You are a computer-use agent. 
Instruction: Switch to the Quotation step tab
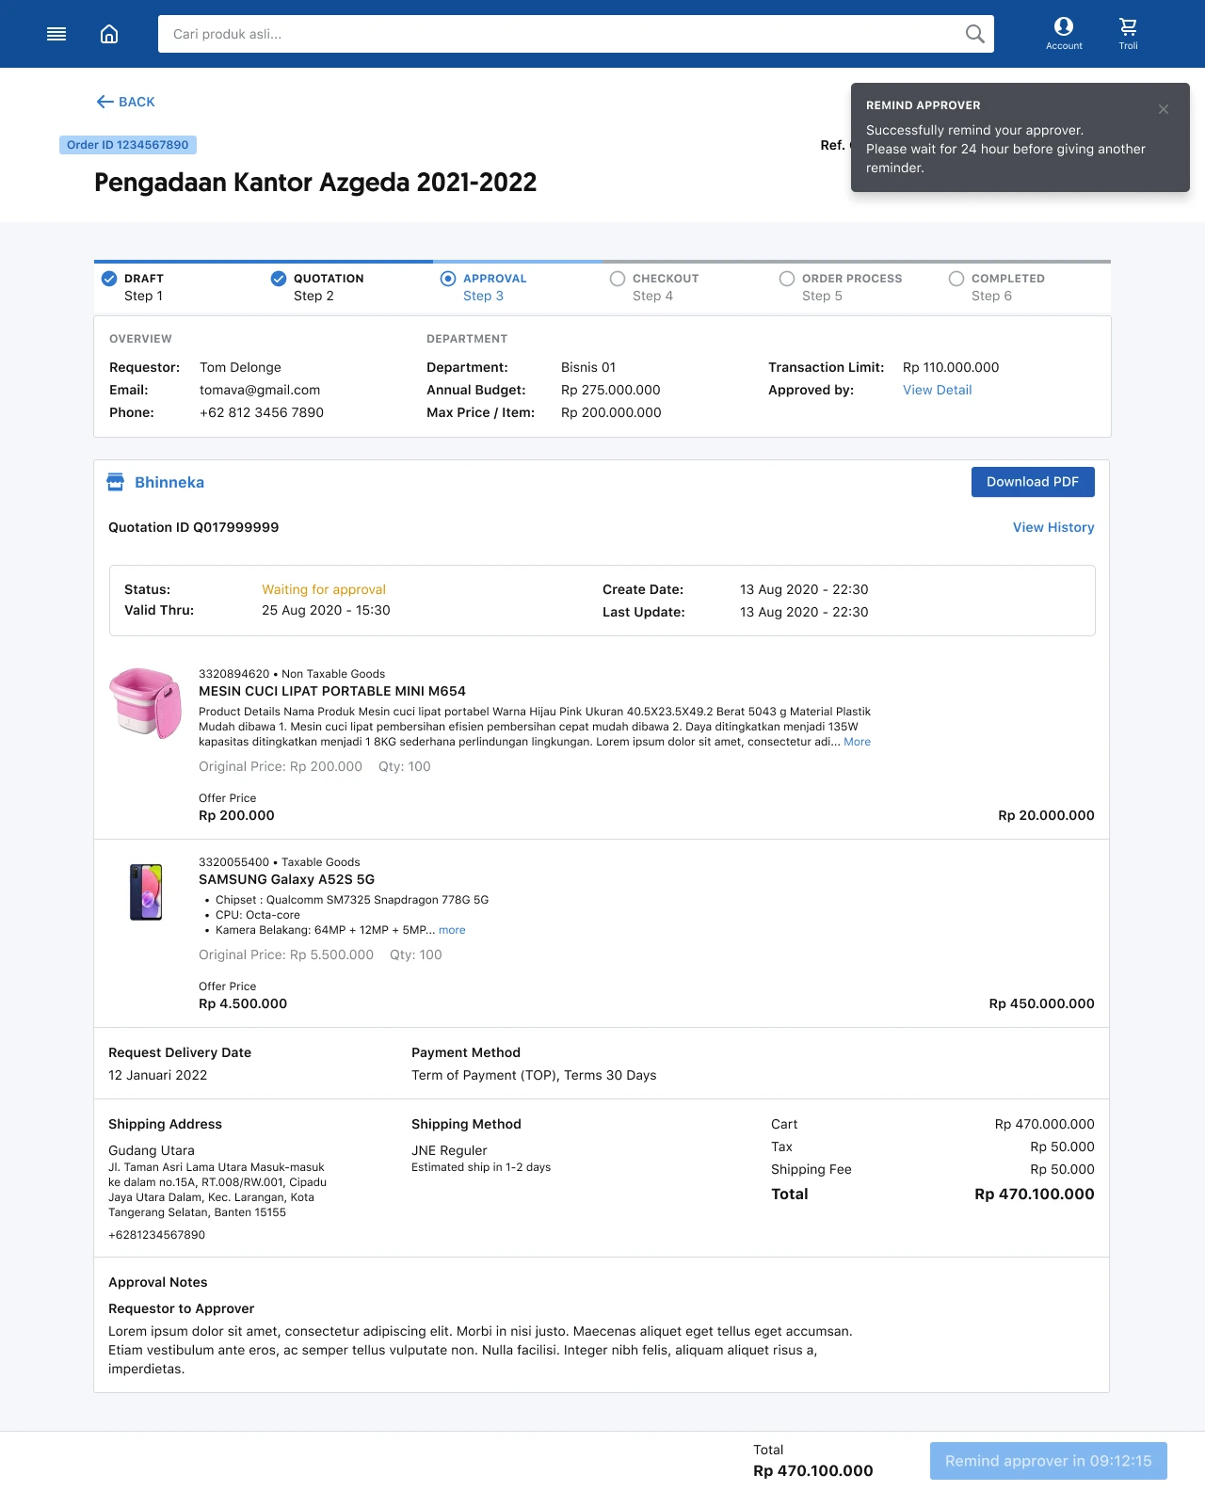(x=328, y=286)
